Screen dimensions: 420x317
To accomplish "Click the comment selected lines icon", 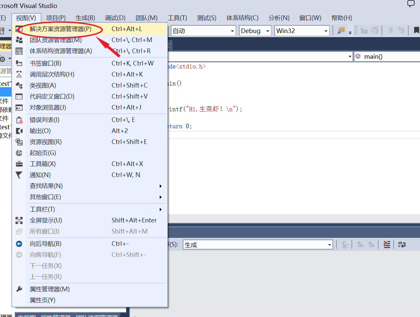I will coord(390,31).
